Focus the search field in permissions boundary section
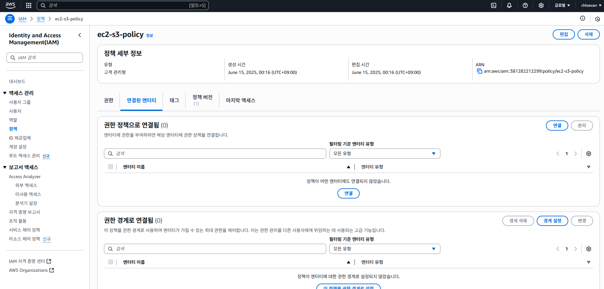Image resolution: width=604 pixels, height=289 pixels. coord(215,249)
